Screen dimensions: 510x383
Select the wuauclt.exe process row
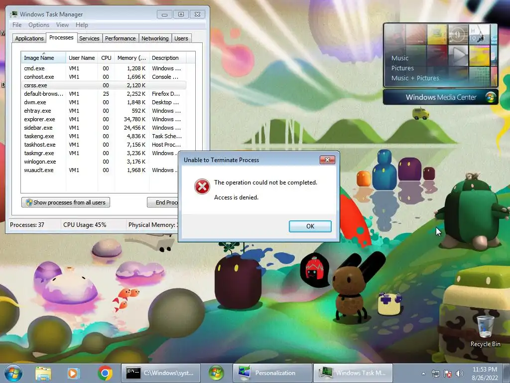(x=101, y=170)
